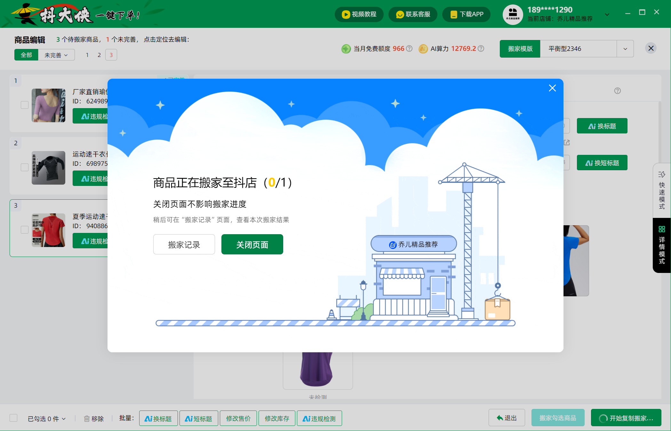The image size is (671, 431).
Task: Open 视频教程 video tutorial
Action: pos(359,14)
